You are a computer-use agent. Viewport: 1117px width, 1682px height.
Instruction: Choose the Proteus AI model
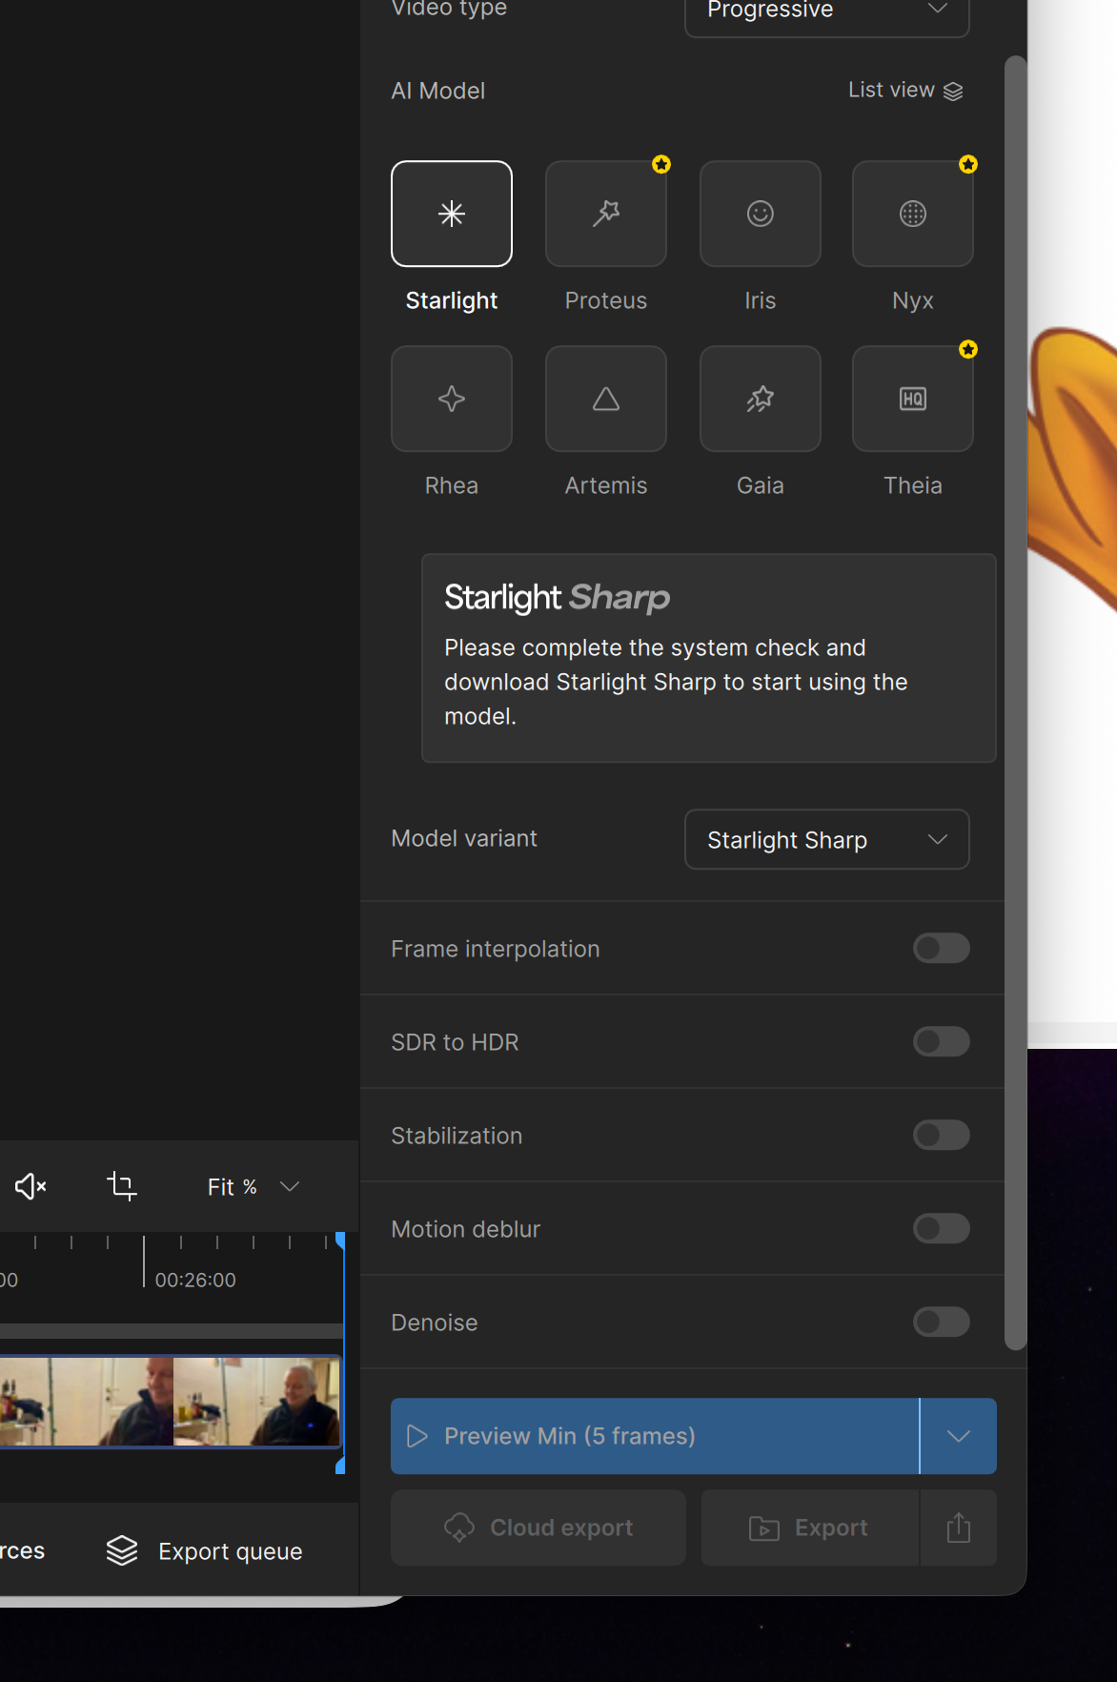605,214
